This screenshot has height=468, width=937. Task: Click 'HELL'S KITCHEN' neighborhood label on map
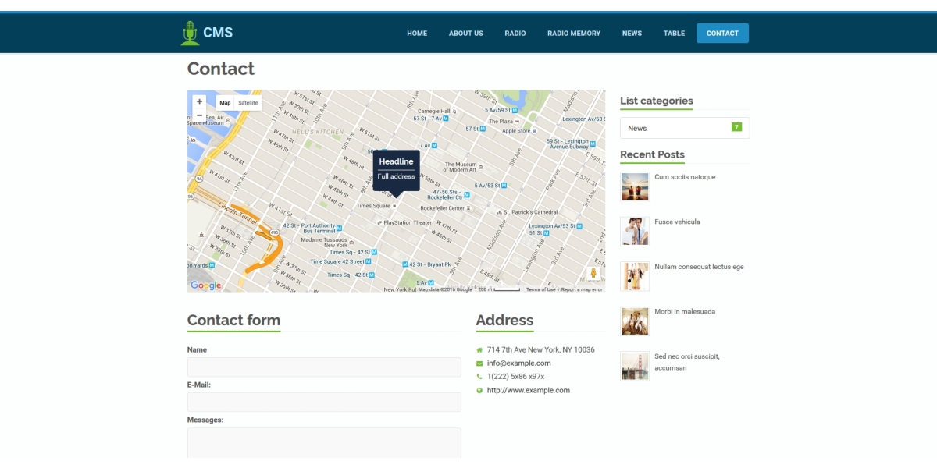click(318, 132)
